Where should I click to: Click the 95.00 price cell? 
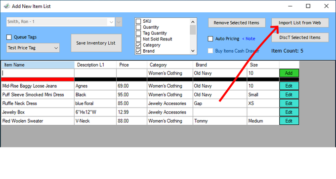click(x=132, y=95)
